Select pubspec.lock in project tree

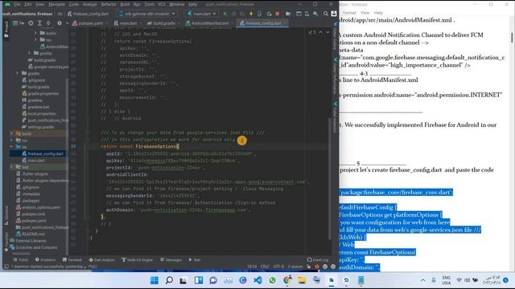coord(31,214)
